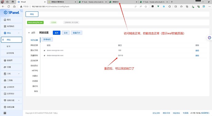Open the 数据库 database sidebar icon

pyautogui.click(x=5, y=60)
